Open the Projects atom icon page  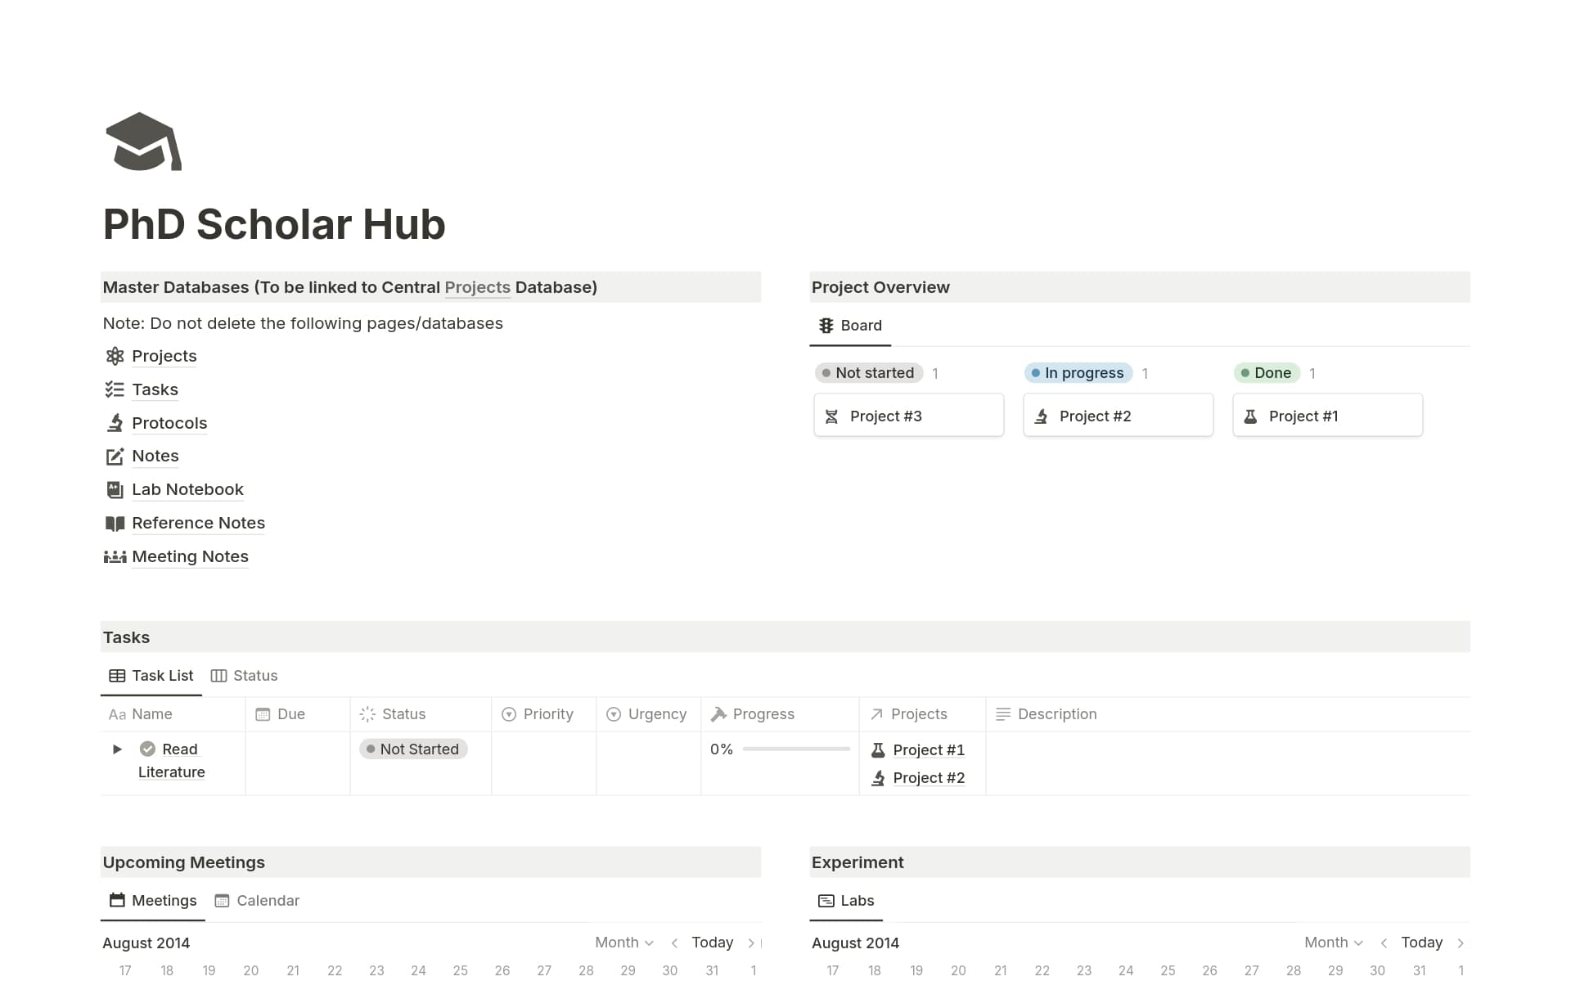[115, 356]
